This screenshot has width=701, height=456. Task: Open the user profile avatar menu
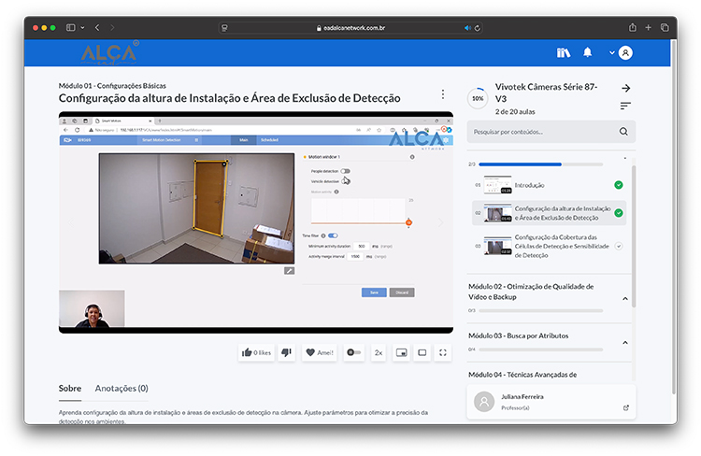click(x=625, y=52)
